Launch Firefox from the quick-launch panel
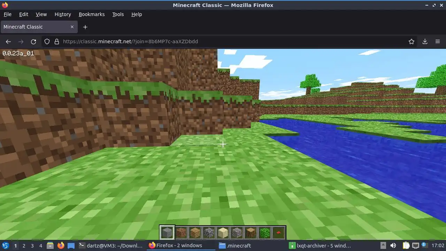The width and height of the screenshot is (446, 251). coord(61,245)
